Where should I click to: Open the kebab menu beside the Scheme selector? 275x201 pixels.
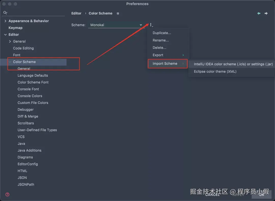point(151,25)
